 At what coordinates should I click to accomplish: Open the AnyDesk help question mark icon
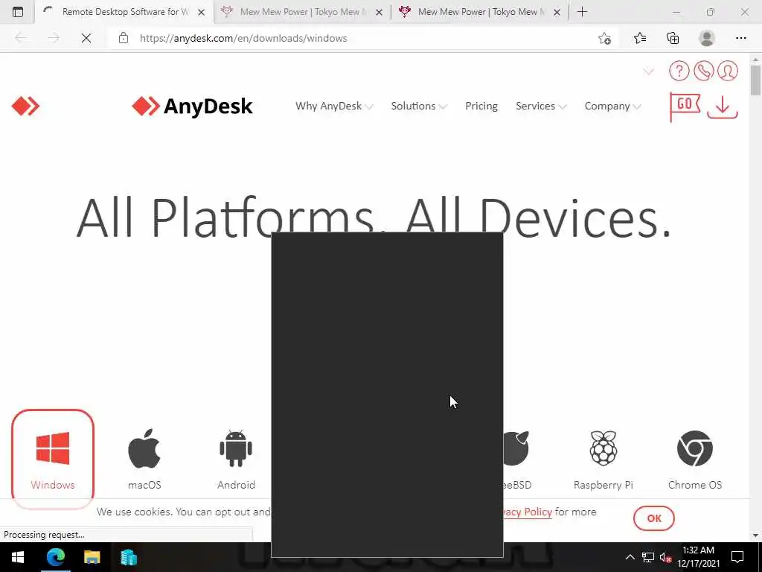coord(679,71)
